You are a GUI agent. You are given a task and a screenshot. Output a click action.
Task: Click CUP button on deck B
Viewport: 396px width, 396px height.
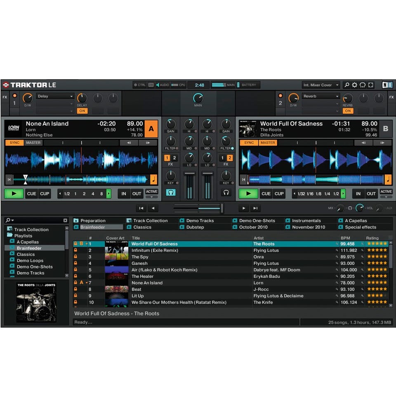[279, 194]
